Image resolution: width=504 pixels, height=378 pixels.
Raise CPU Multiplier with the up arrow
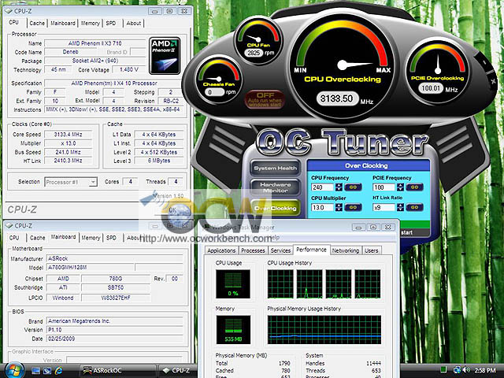[x=339, y=205]
